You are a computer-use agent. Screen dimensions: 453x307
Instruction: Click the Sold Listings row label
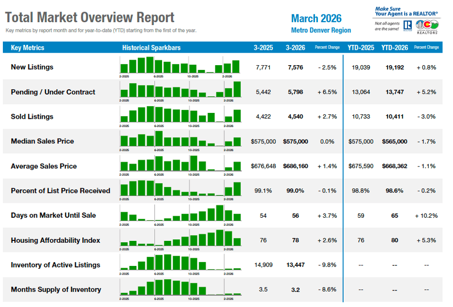click(x=32, y=117)
